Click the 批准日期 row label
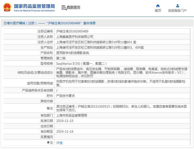The image size is (194, 149). tap(47, 121)
